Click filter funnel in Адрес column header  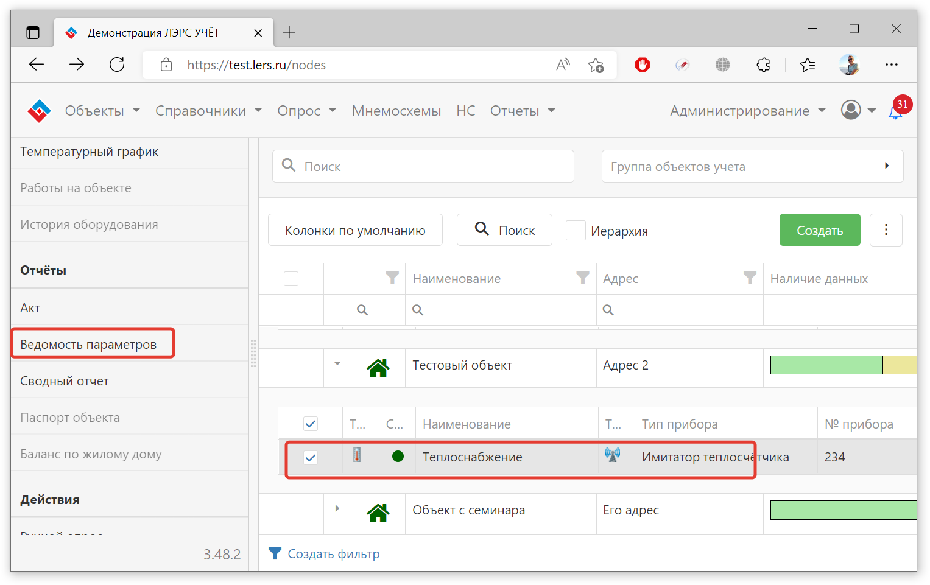coord(750,278)
